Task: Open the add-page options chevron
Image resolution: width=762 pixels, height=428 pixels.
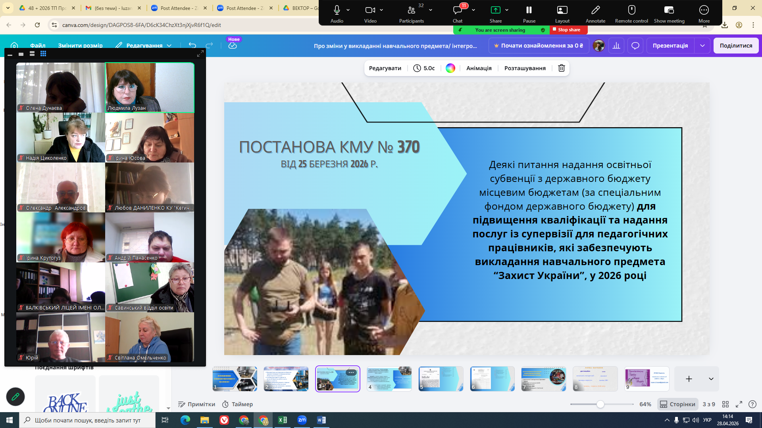Action: click(x=711, y=379)
